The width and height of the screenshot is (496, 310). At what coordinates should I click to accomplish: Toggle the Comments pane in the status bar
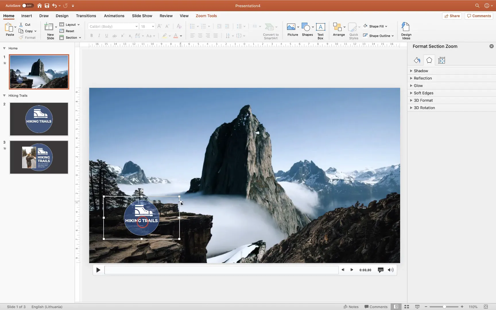point(376,307)
